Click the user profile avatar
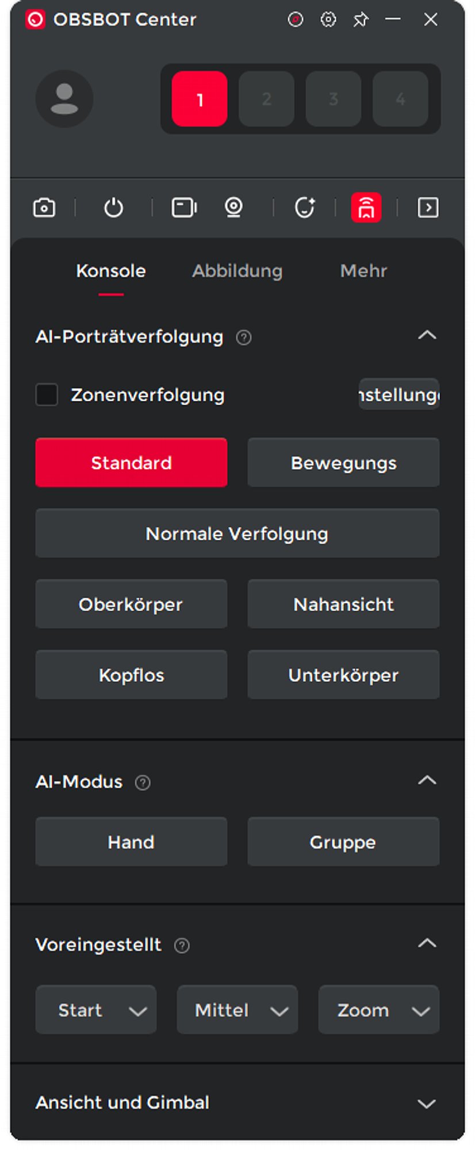 pos(64,99)
